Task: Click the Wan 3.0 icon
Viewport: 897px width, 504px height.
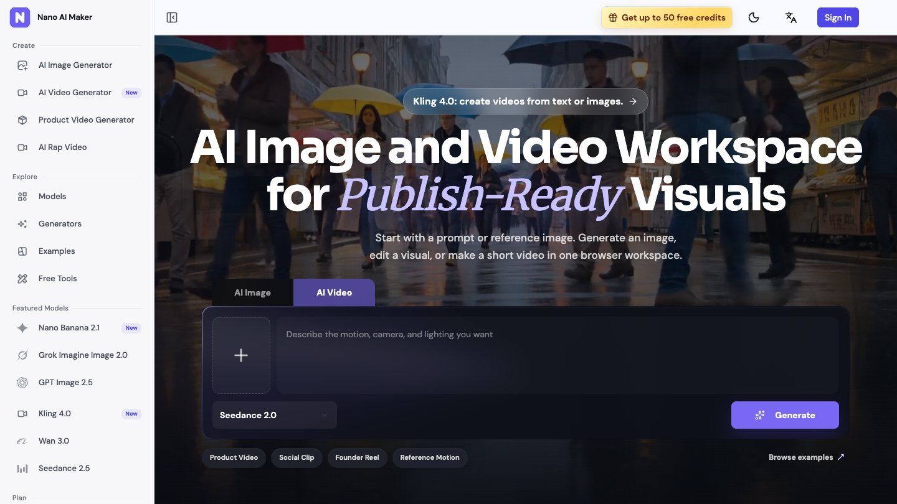Action: pos(22,441)
